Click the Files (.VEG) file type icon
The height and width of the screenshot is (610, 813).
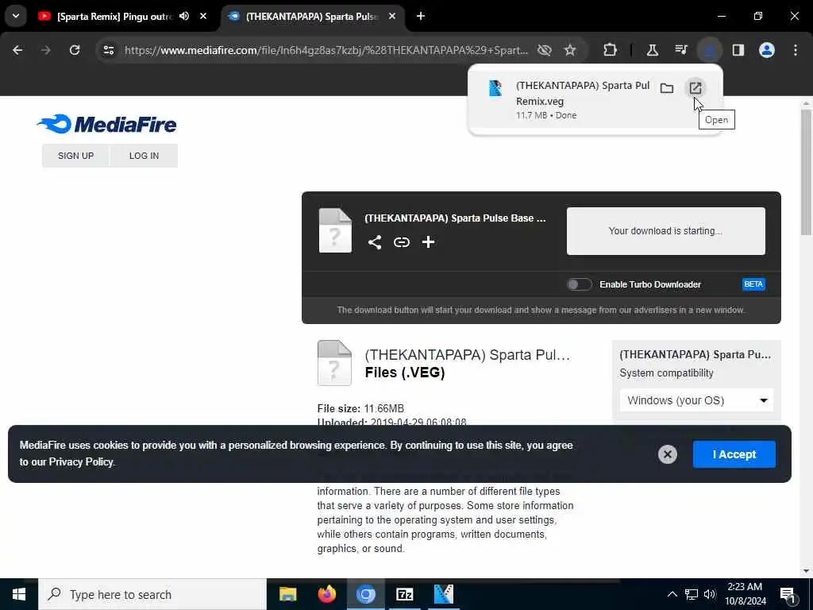coord(334,363)
